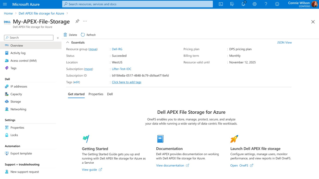The width and height of the screenshot is (319, 179).
Task: Click the Documentation book icon
Action: [x=160, y=139]
